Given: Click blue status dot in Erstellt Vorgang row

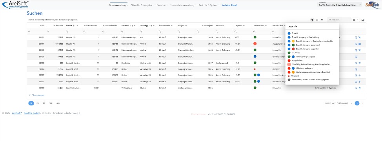Looking at the screenshot, I should pos(255,56).
